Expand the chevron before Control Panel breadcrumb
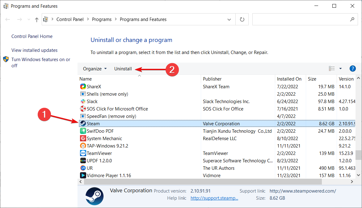 (53, 19)
